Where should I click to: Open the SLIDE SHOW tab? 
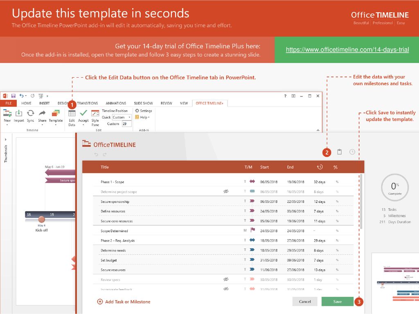click(x=143, y=103)
